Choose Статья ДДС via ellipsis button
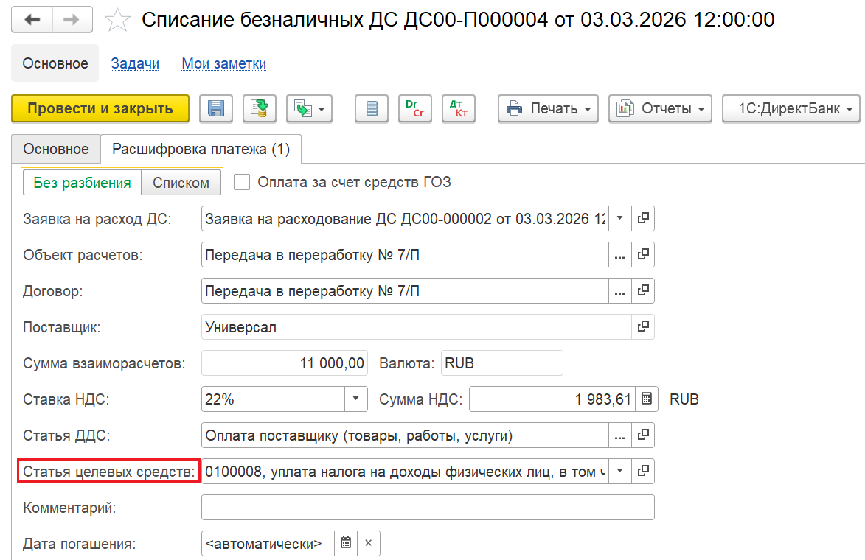The height and width of the screenshot is (560, 865). [620, 435]
